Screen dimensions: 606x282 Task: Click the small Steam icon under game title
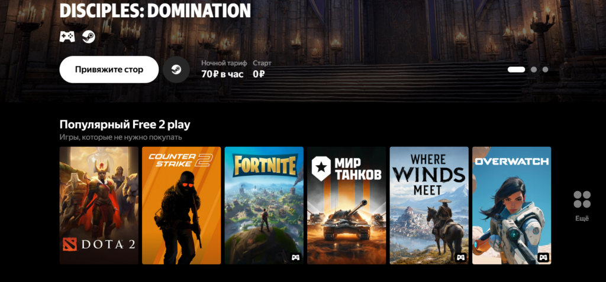89,37
